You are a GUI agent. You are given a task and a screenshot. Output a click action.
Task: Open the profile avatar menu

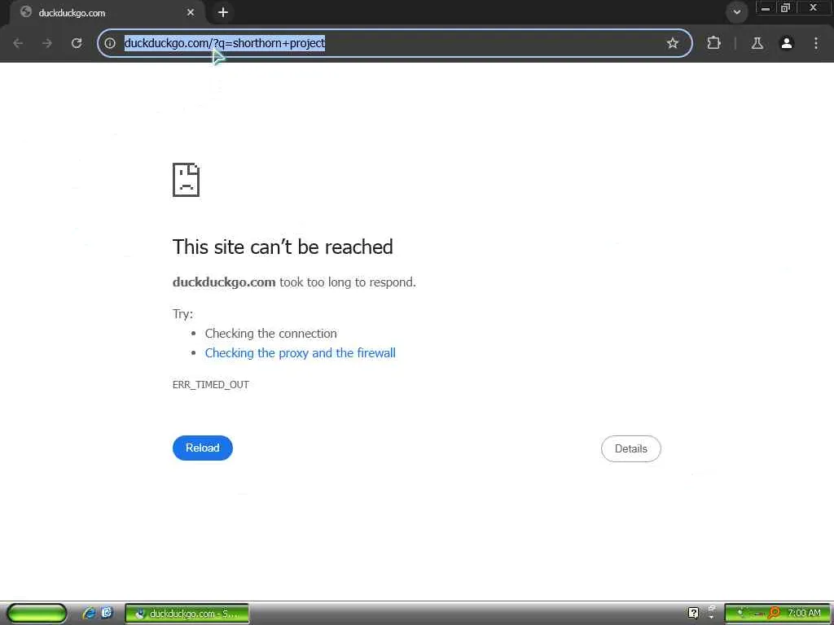787,43
